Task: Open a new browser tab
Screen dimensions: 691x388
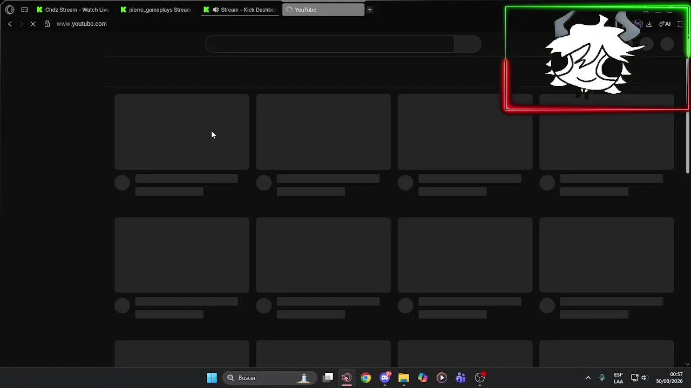Action: (x=370, y=10)
